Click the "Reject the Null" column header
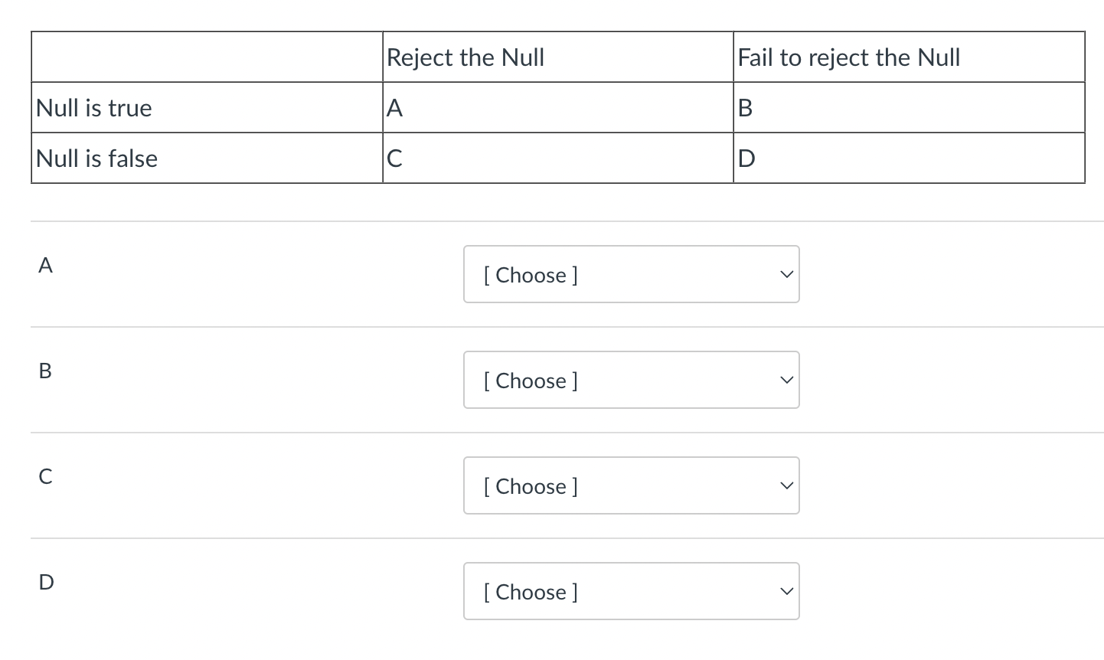Screen dimensions: 1104x660 (465, 57)
